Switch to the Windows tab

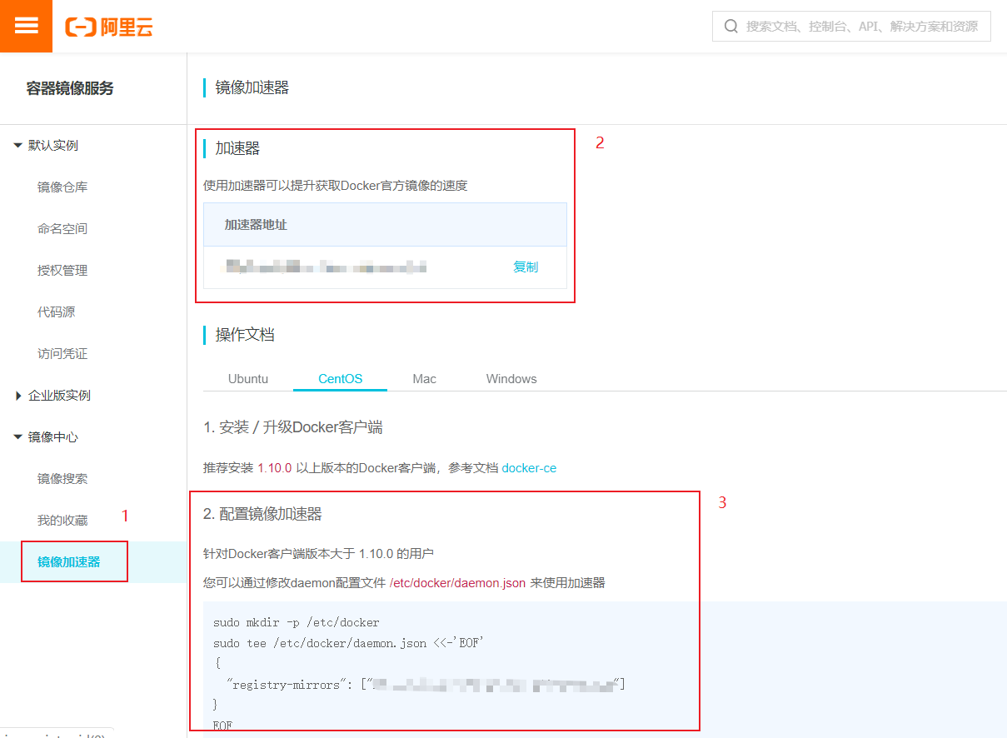511,379
